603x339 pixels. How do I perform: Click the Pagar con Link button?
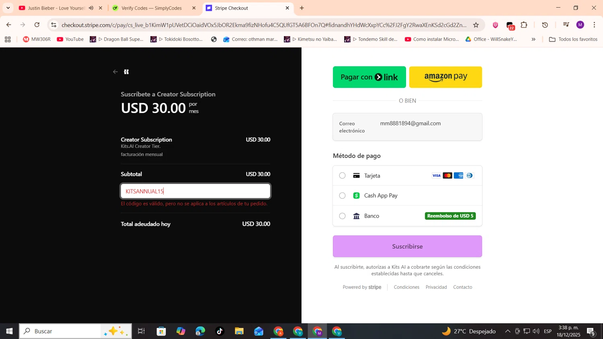click(x=369, y=77)
